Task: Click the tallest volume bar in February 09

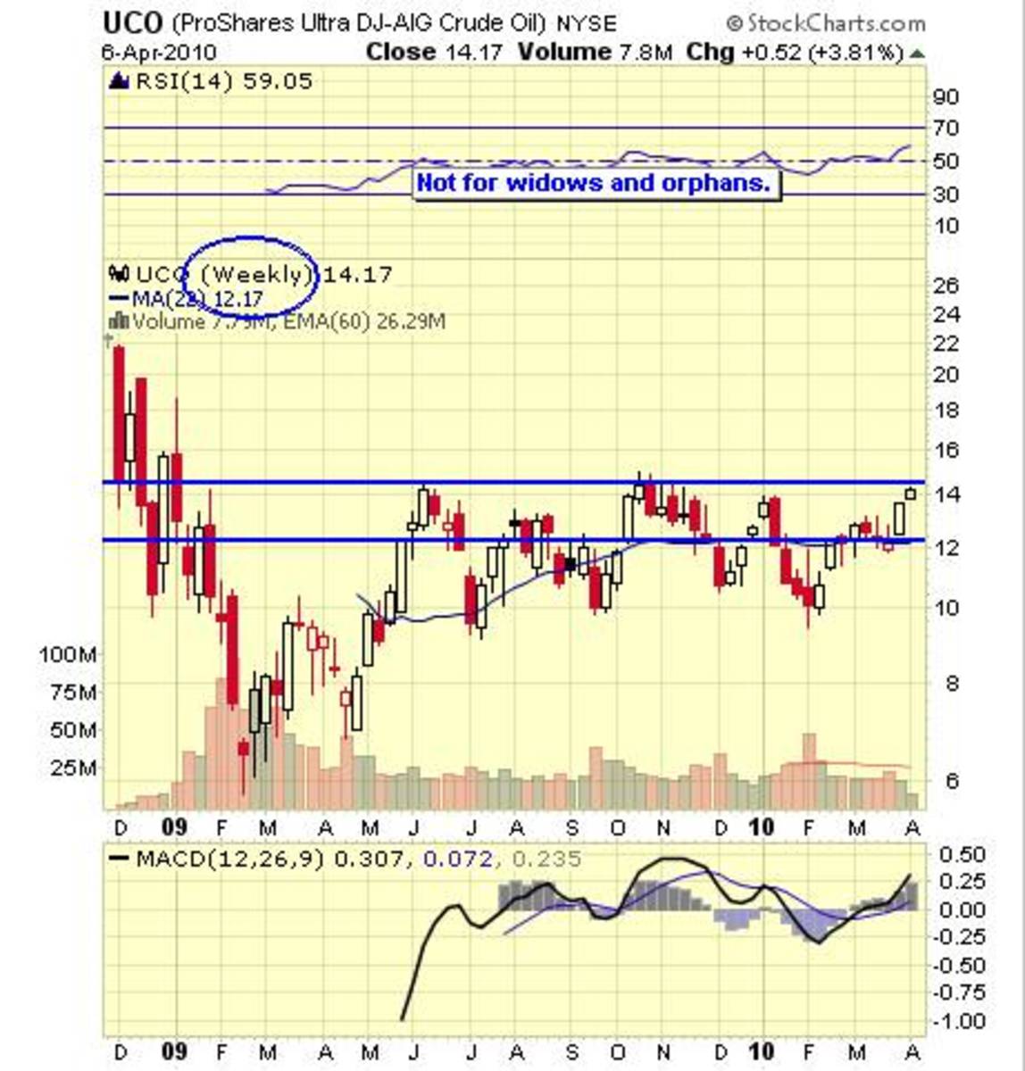Action: coord(221,743)
